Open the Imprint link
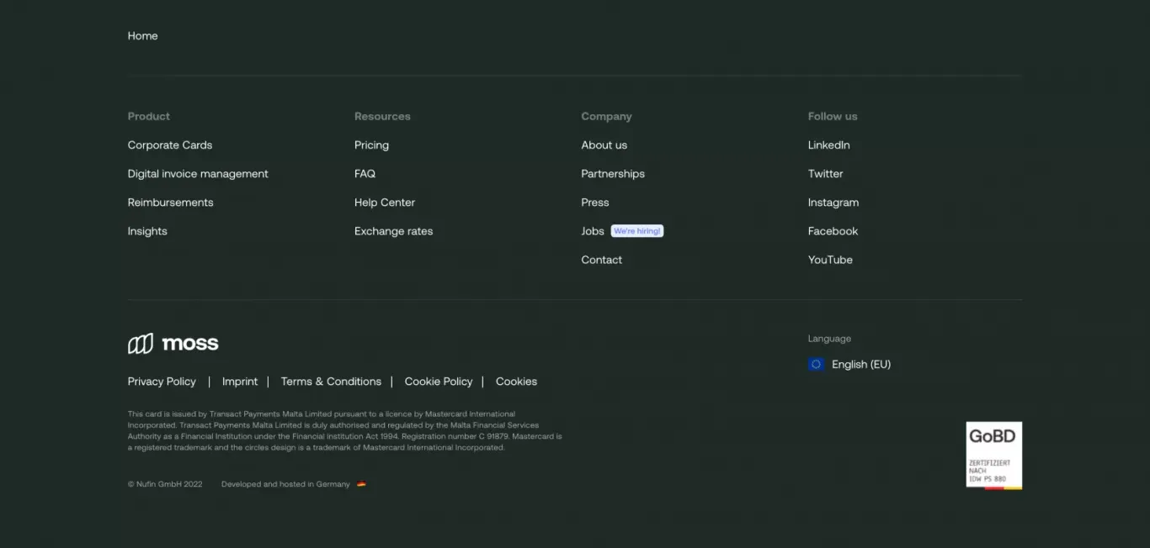This screenshot has height=548, width=1150. coord(240,382)
